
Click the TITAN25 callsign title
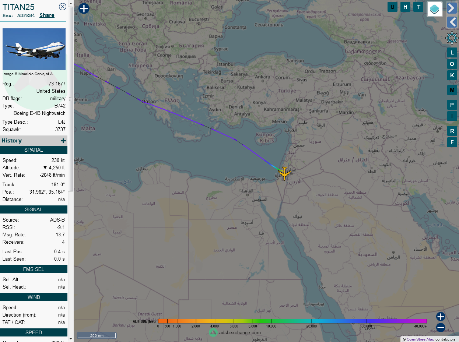pos(18,7)
